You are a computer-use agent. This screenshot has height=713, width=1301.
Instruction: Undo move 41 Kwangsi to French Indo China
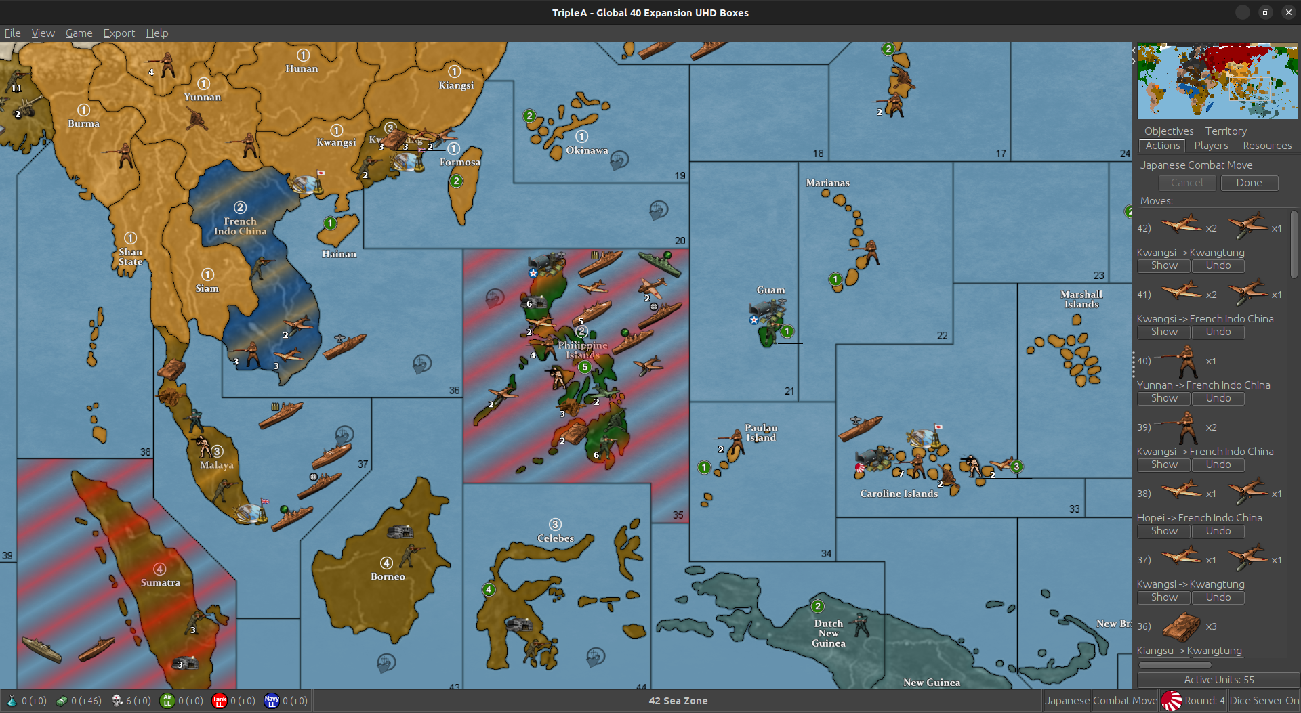pos(1218,332)
